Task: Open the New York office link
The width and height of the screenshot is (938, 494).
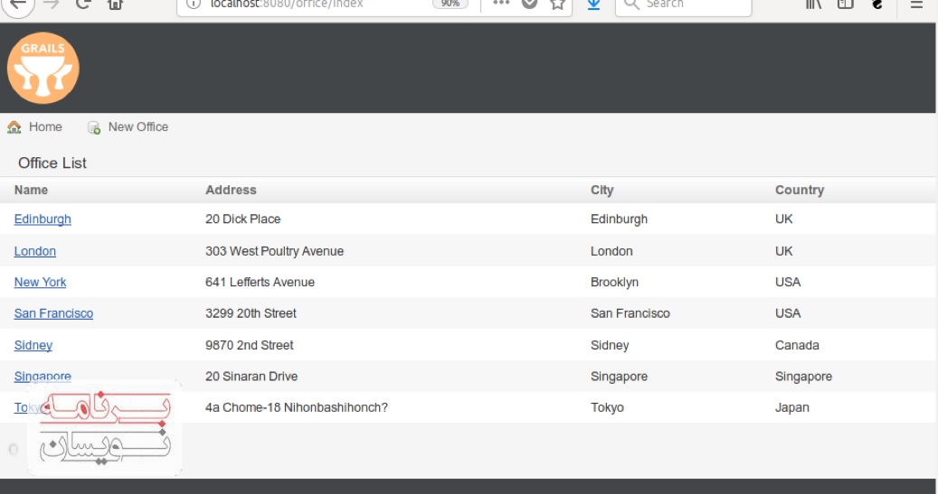Action: pos(41,283)
